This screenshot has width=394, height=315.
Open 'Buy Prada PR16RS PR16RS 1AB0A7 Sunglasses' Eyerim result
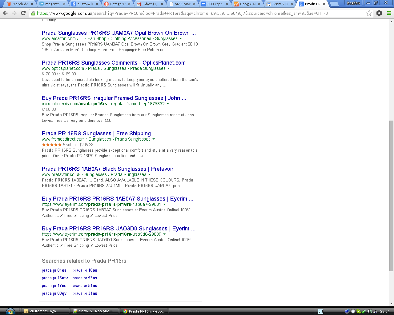(x=118, y=199)
